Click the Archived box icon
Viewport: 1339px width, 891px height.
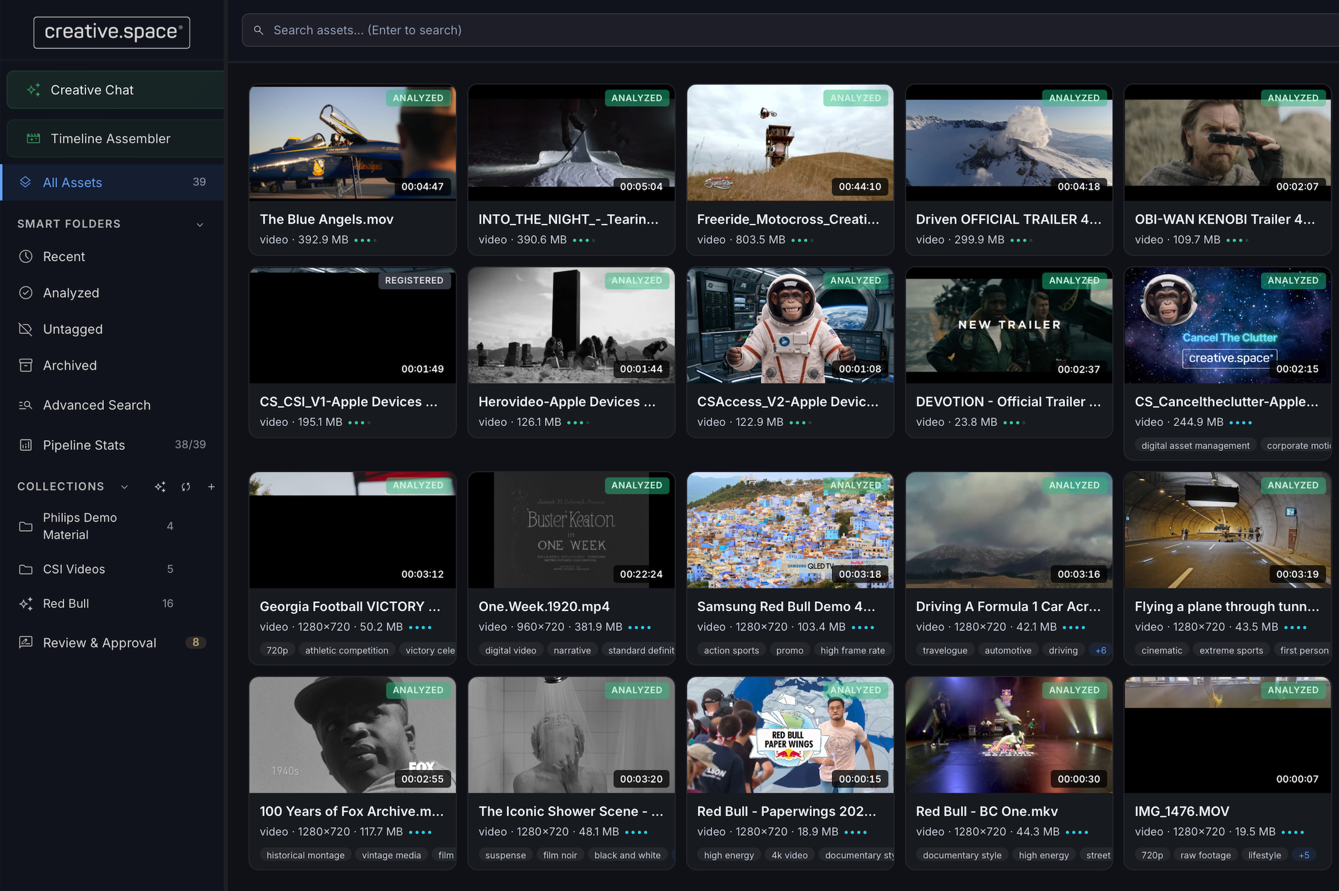point(26,365)
